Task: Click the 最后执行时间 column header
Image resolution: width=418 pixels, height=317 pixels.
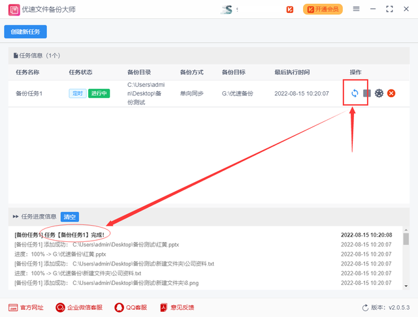Action: (x=292, y=72)
